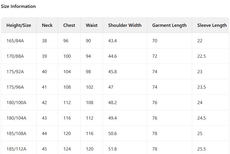Click shoulder width value 48.2
The width and height of the screenshot is (230, 154).
pos(112,103)
